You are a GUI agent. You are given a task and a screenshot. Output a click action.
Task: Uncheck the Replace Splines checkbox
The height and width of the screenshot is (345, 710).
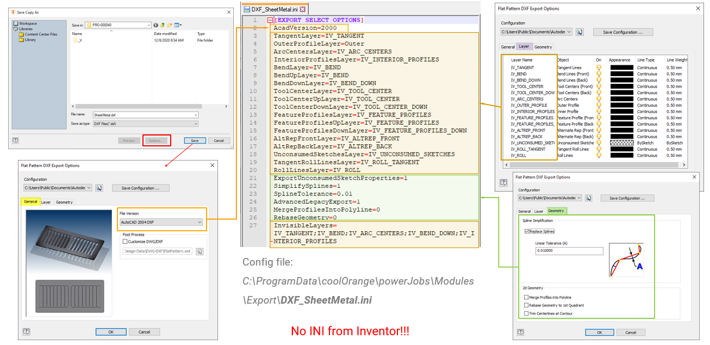tap(527, 231)
